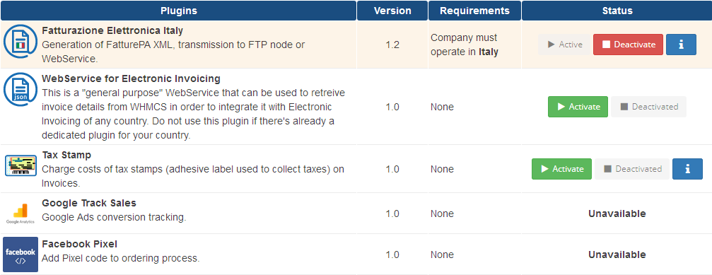The width and height of the screenshot is (712, 275).
Task: Click the WebService JSON document icon
Action: click(21, 89)
